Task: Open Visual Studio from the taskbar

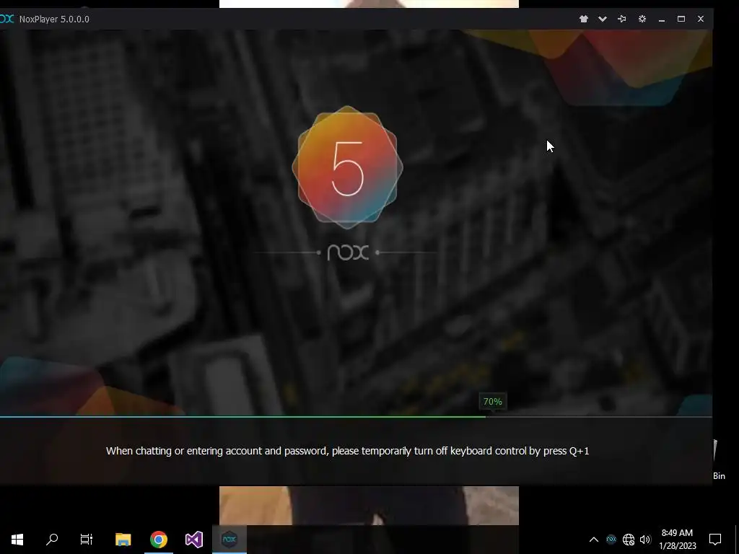Action: point(193,540)
